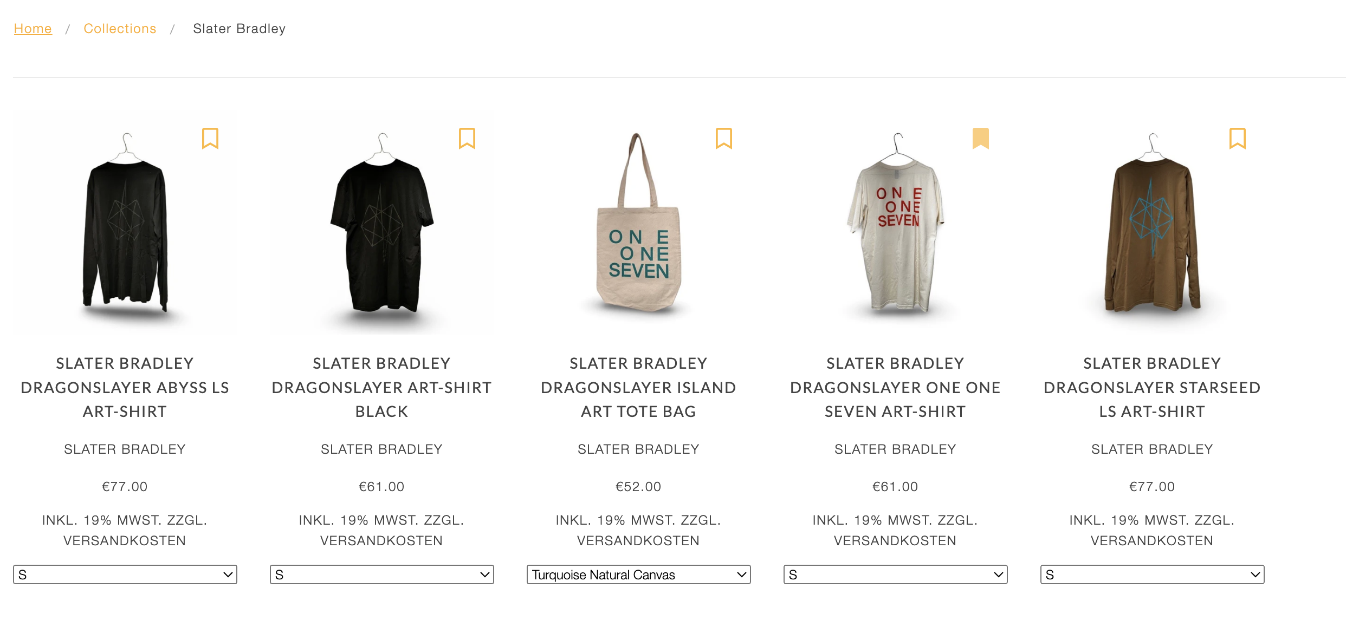Open size dropdown for Starseed LS Art-Shirt
This screenshot has width=1346, height=627.
coord(1153,574)
